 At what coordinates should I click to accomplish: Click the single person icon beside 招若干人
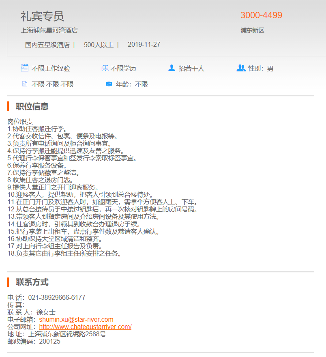tap(172, 68)
